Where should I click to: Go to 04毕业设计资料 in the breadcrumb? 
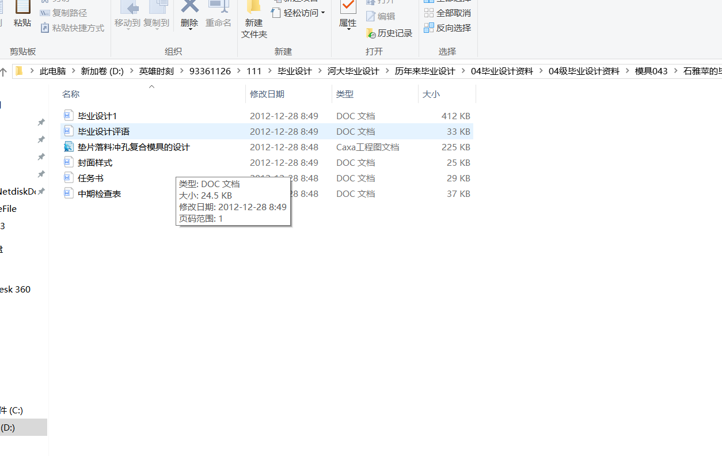502,71
